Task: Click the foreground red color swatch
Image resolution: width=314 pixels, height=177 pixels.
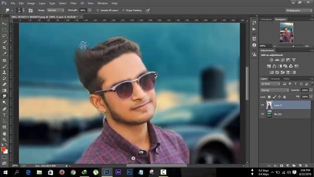Action: (3, 149)
